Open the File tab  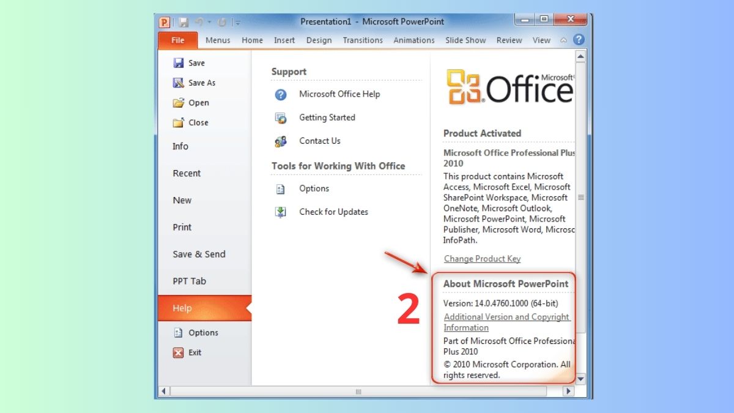(178, 40)
